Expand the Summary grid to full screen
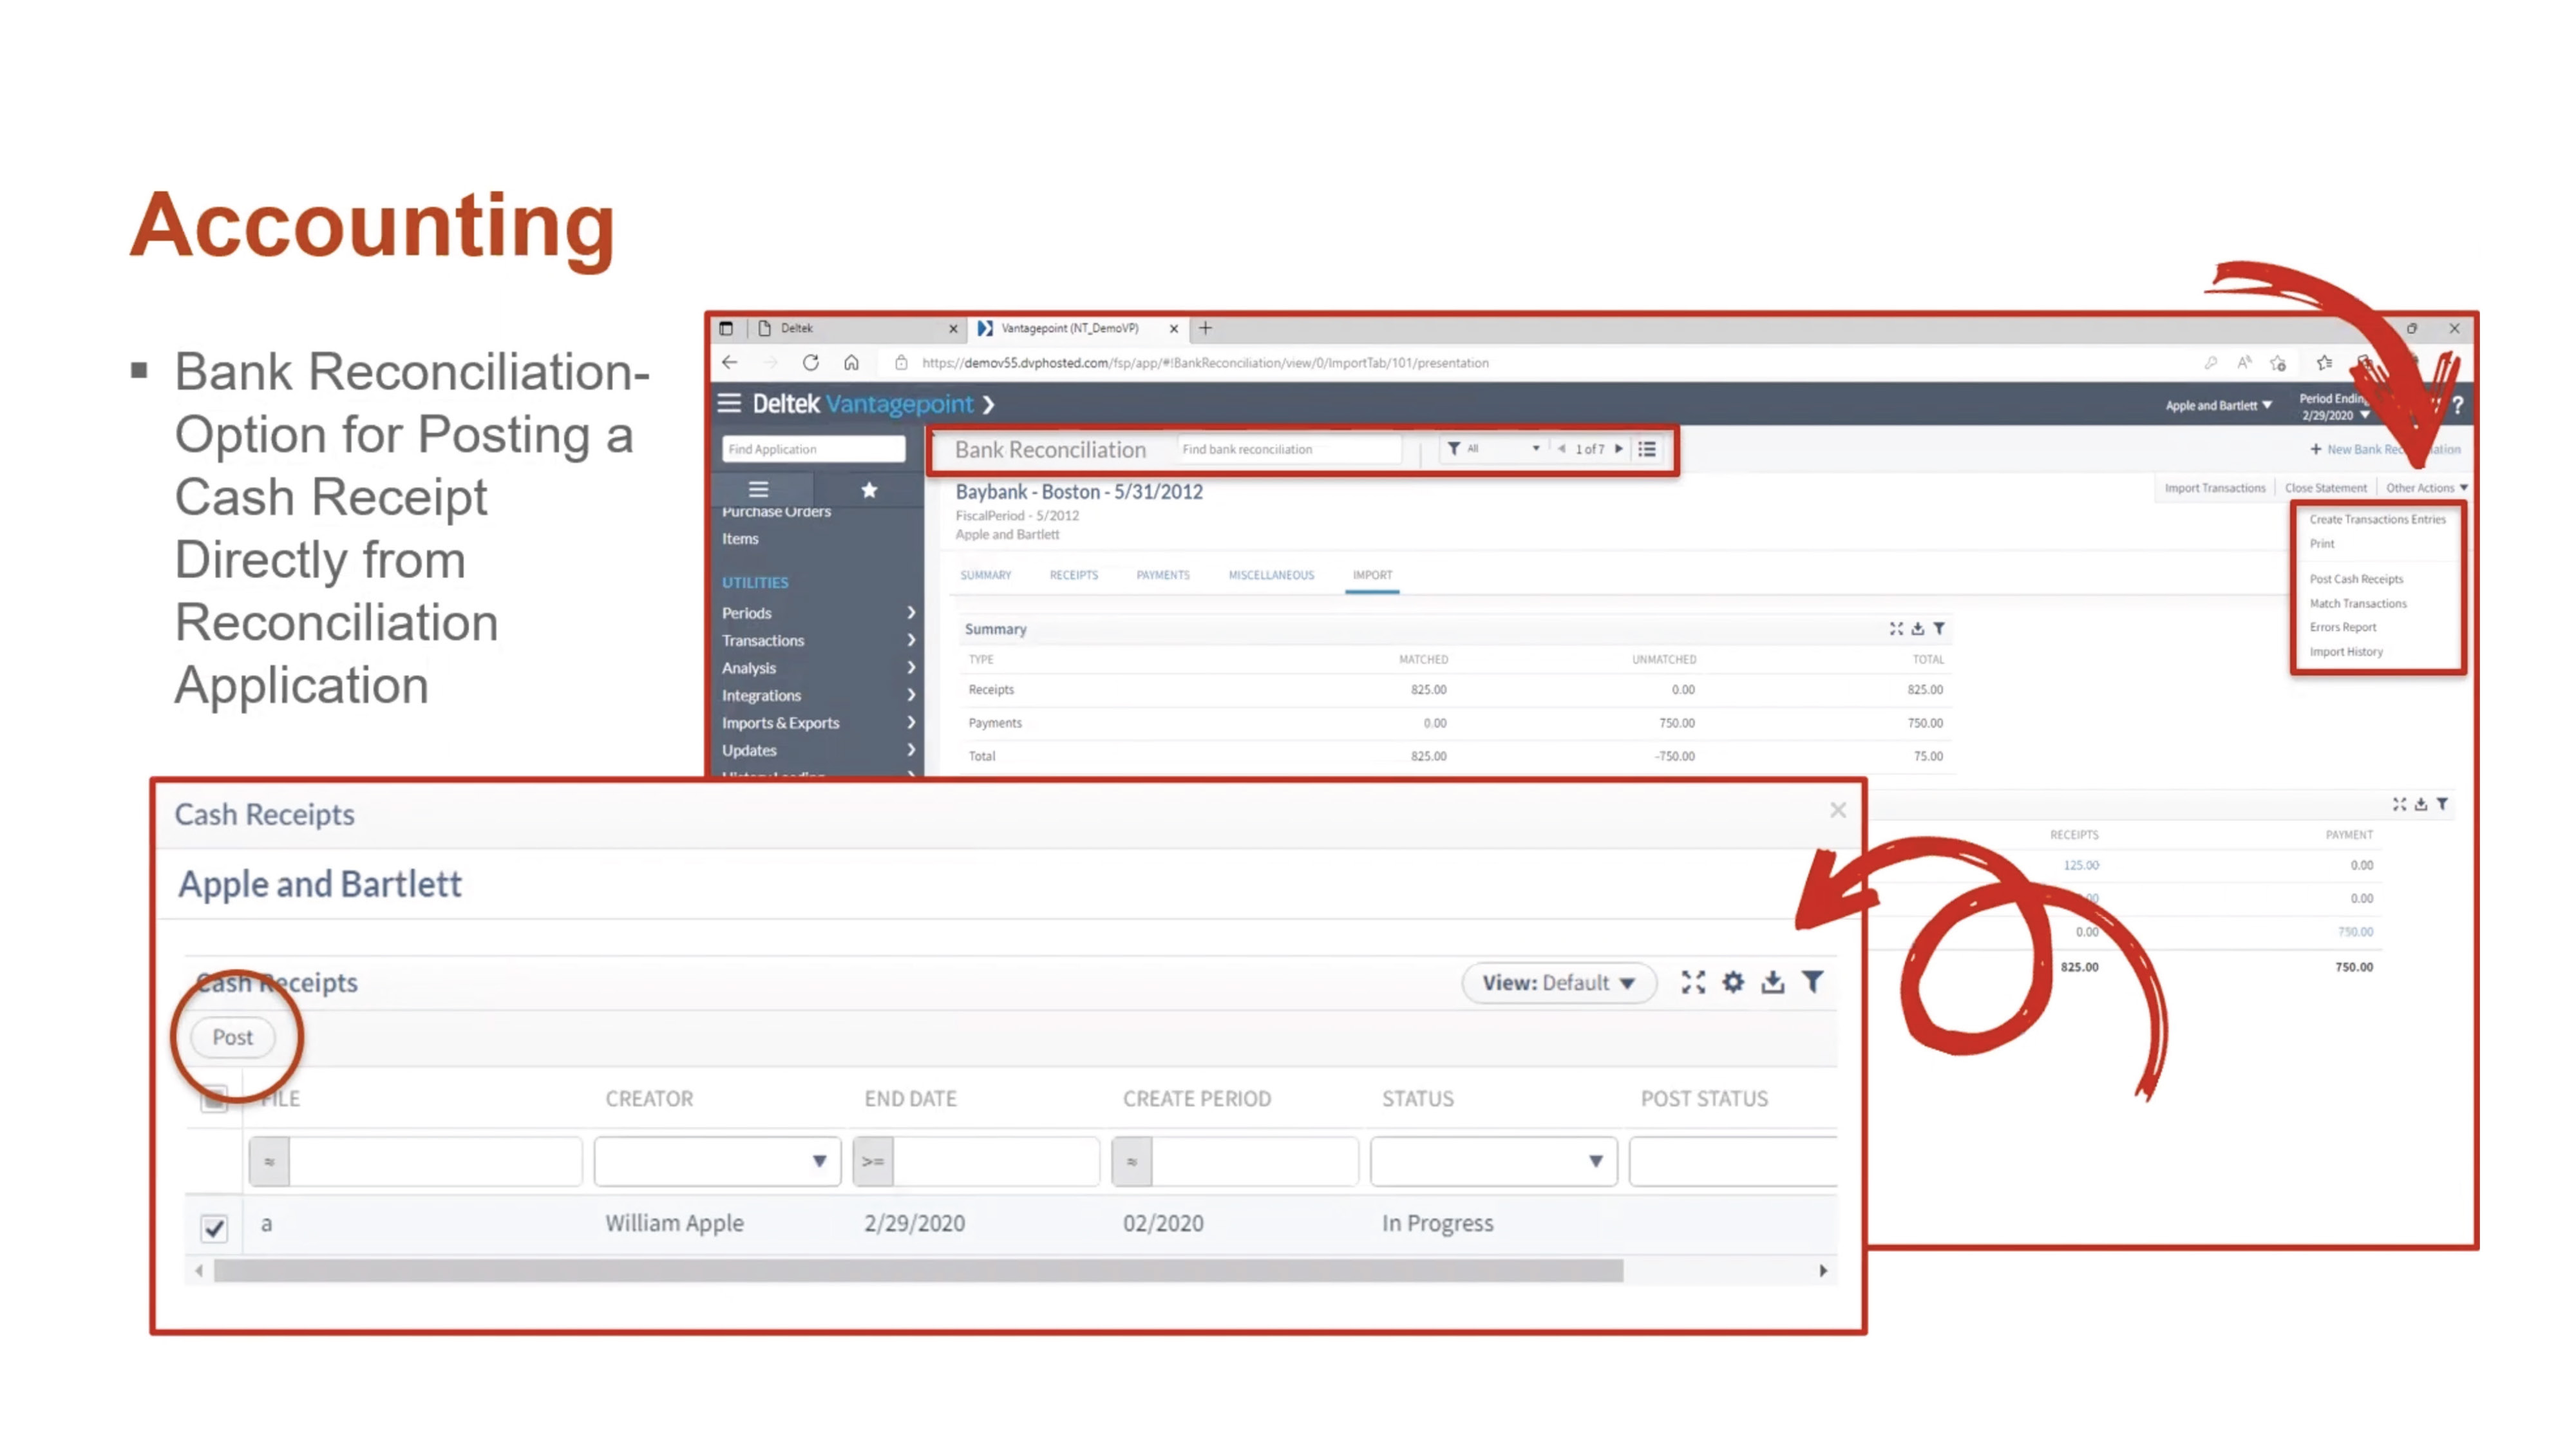Image resolution: width=2576 pixels, height=1449 pixels. click(x=1897, y=629)
